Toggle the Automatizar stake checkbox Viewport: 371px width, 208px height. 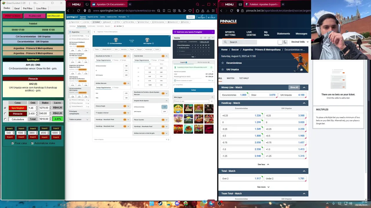pyautogui.click(x=32, y=143)
